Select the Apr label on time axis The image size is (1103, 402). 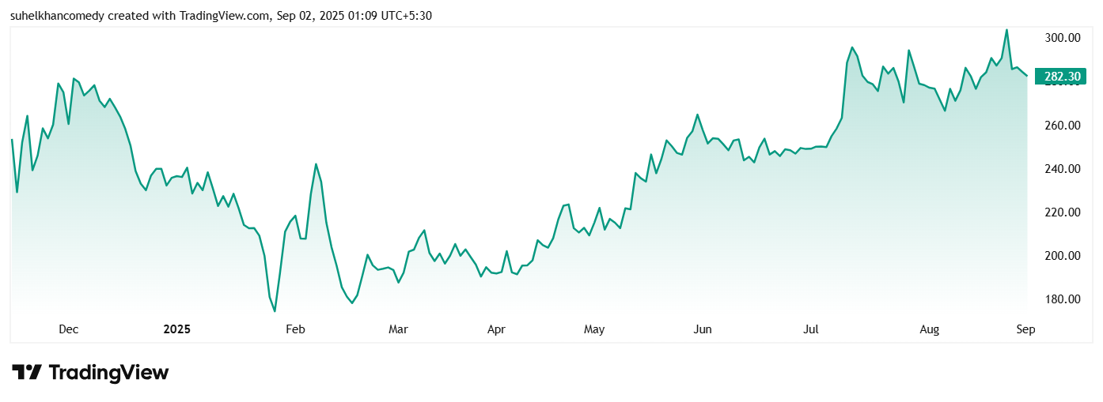496,329
